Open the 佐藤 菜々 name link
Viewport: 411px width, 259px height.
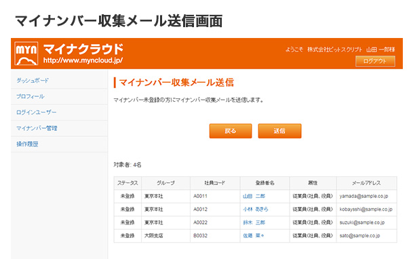click(x=254, y=236)
